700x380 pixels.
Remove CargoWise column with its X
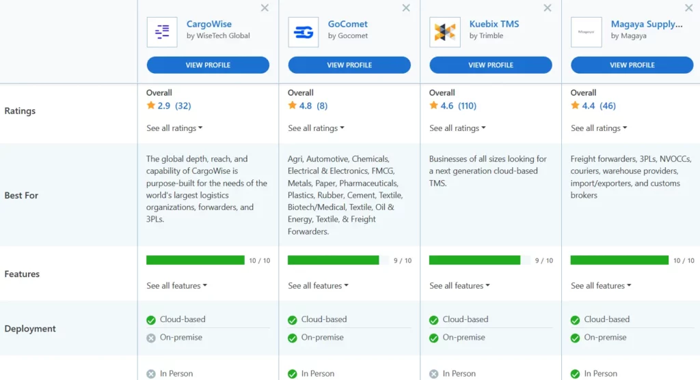coord(265,8)
